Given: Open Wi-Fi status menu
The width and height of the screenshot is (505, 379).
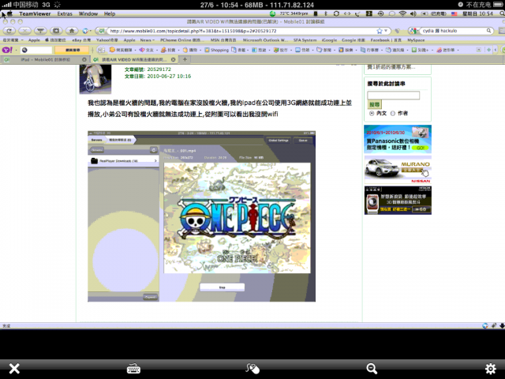Looking at the screenshot, I should (x=402, y=13).
